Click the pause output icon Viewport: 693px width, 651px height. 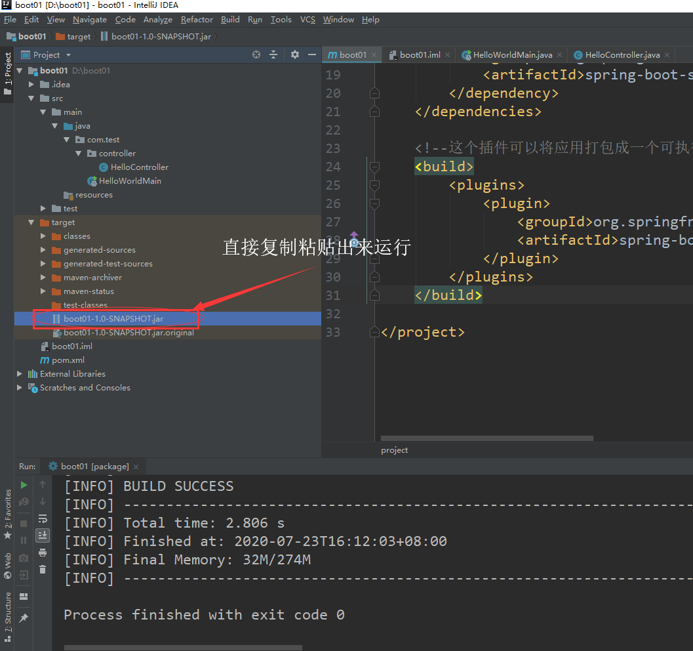pyautogui.click(x=24, y=541)
